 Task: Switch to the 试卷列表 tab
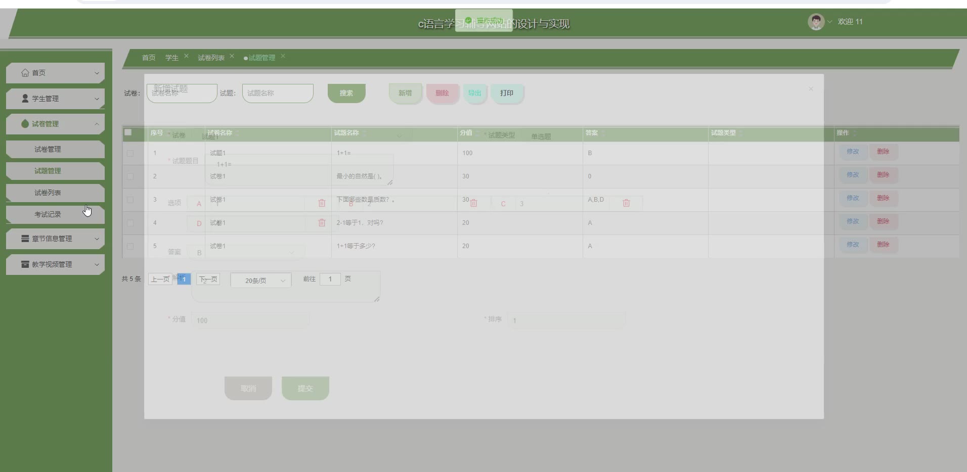[211, 58]
